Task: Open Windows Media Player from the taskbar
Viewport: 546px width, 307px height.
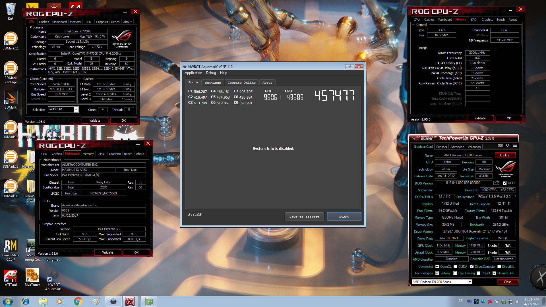Action: (60, 301)
